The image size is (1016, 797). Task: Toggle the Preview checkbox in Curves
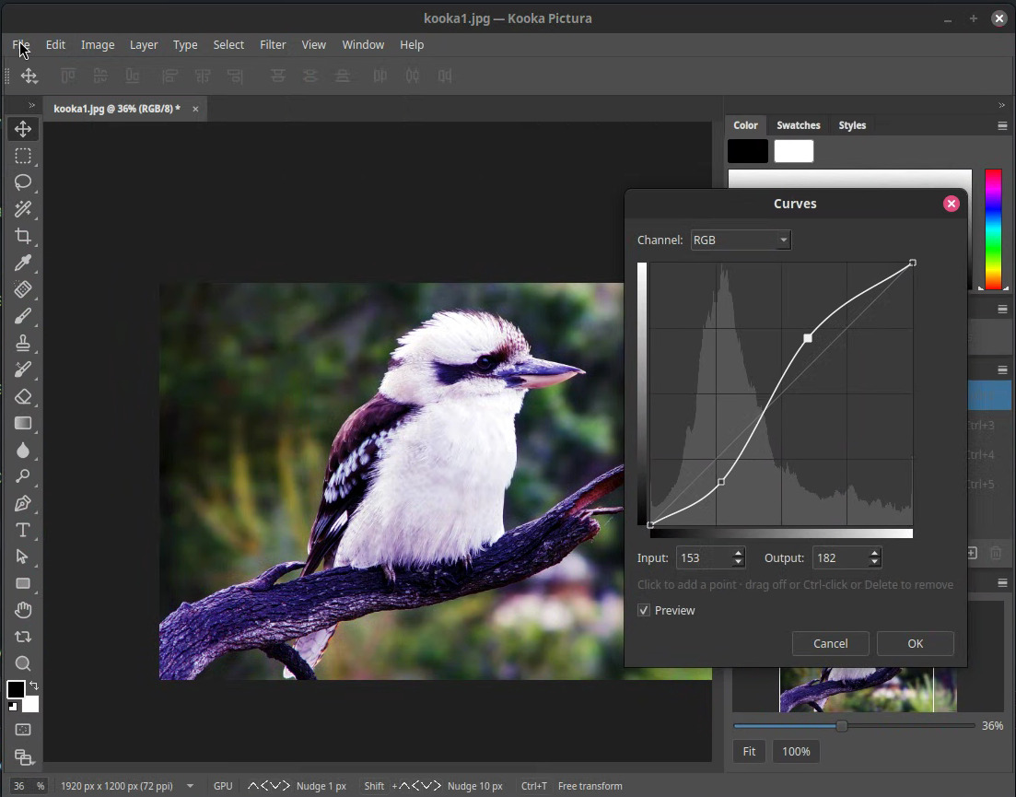[x=644, y=610]
